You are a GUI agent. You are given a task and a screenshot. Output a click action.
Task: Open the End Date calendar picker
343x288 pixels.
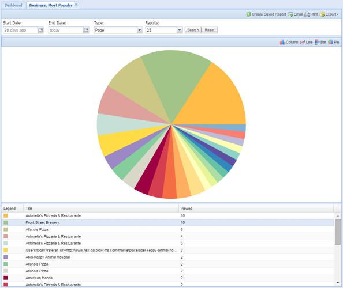pyautogui.click(x=86, y=30)
